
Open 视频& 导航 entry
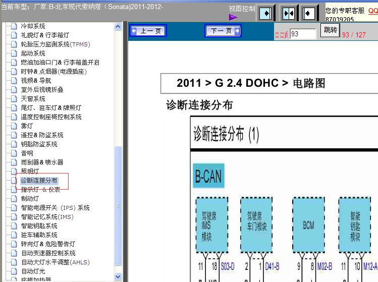(36, 81)
